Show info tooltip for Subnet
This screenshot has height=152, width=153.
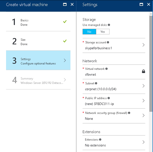[96, 83]
